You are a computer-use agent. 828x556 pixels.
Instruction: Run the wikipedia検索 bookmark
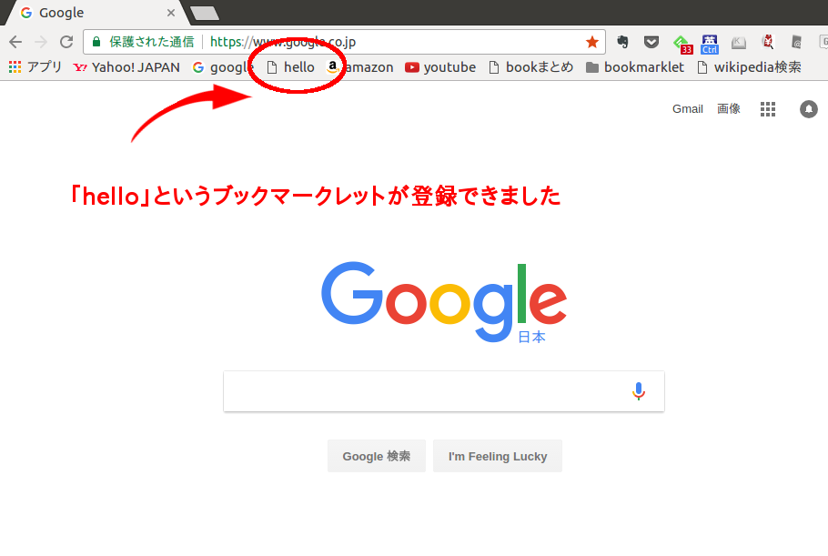(x=750, y=67)
